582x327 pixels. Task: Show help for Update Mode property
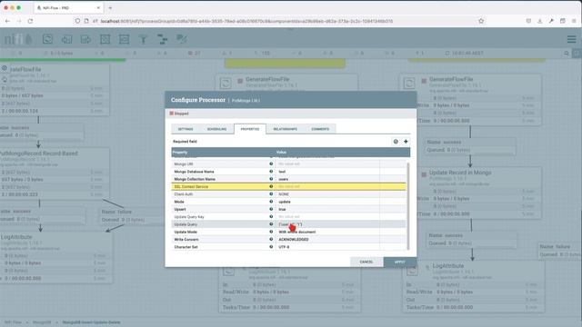[271, 232]
